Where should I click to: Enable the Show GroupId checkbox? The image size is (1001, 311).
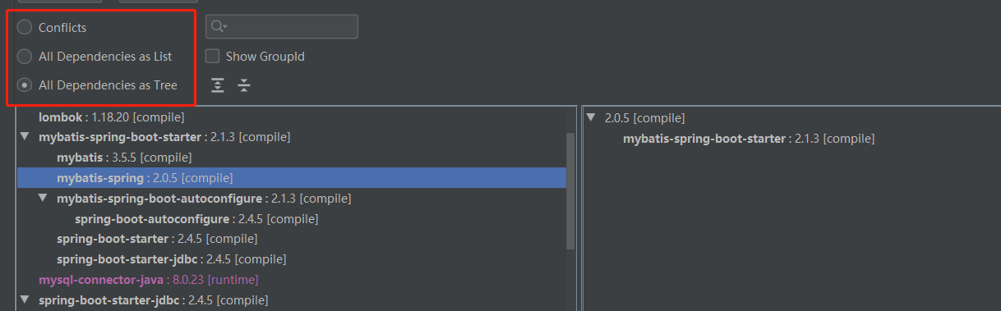click(x=212, y=57)
